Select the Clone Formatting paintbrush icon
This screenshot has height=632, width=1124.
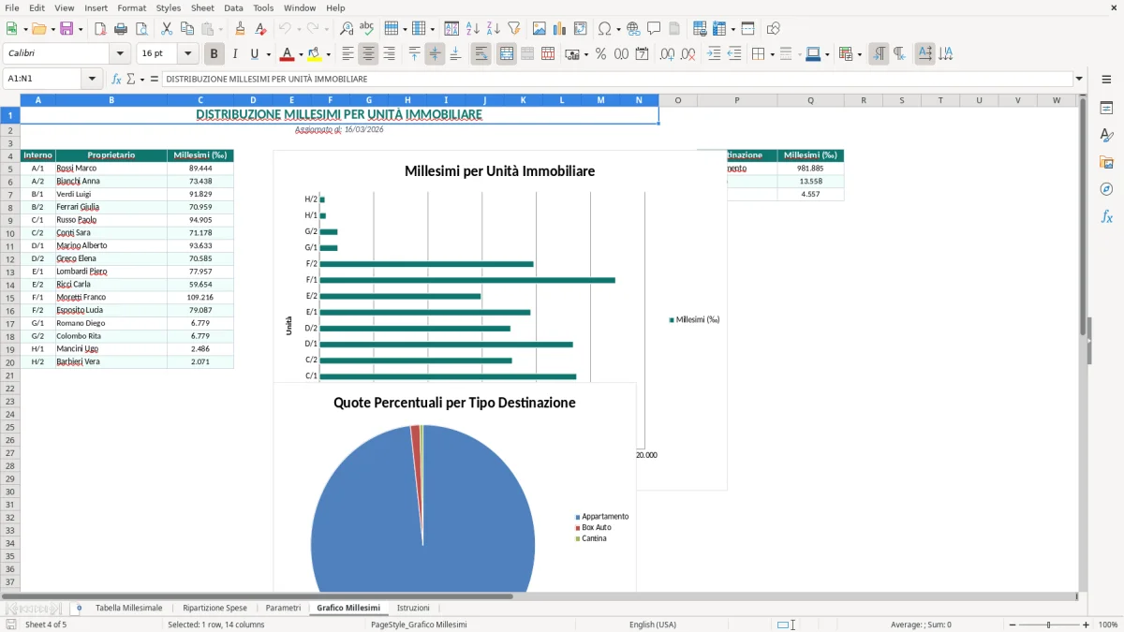pos(241,29)
